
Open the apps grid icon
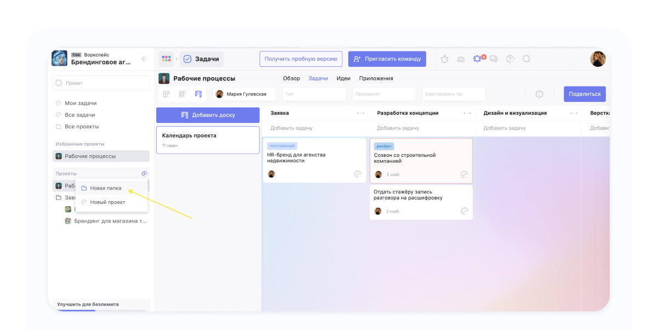pyautogui.click(x=166, y=59)
